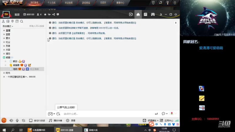The image size is (235, 132).
Task: Go to the 交易所 tab
Action: (103, 3)
